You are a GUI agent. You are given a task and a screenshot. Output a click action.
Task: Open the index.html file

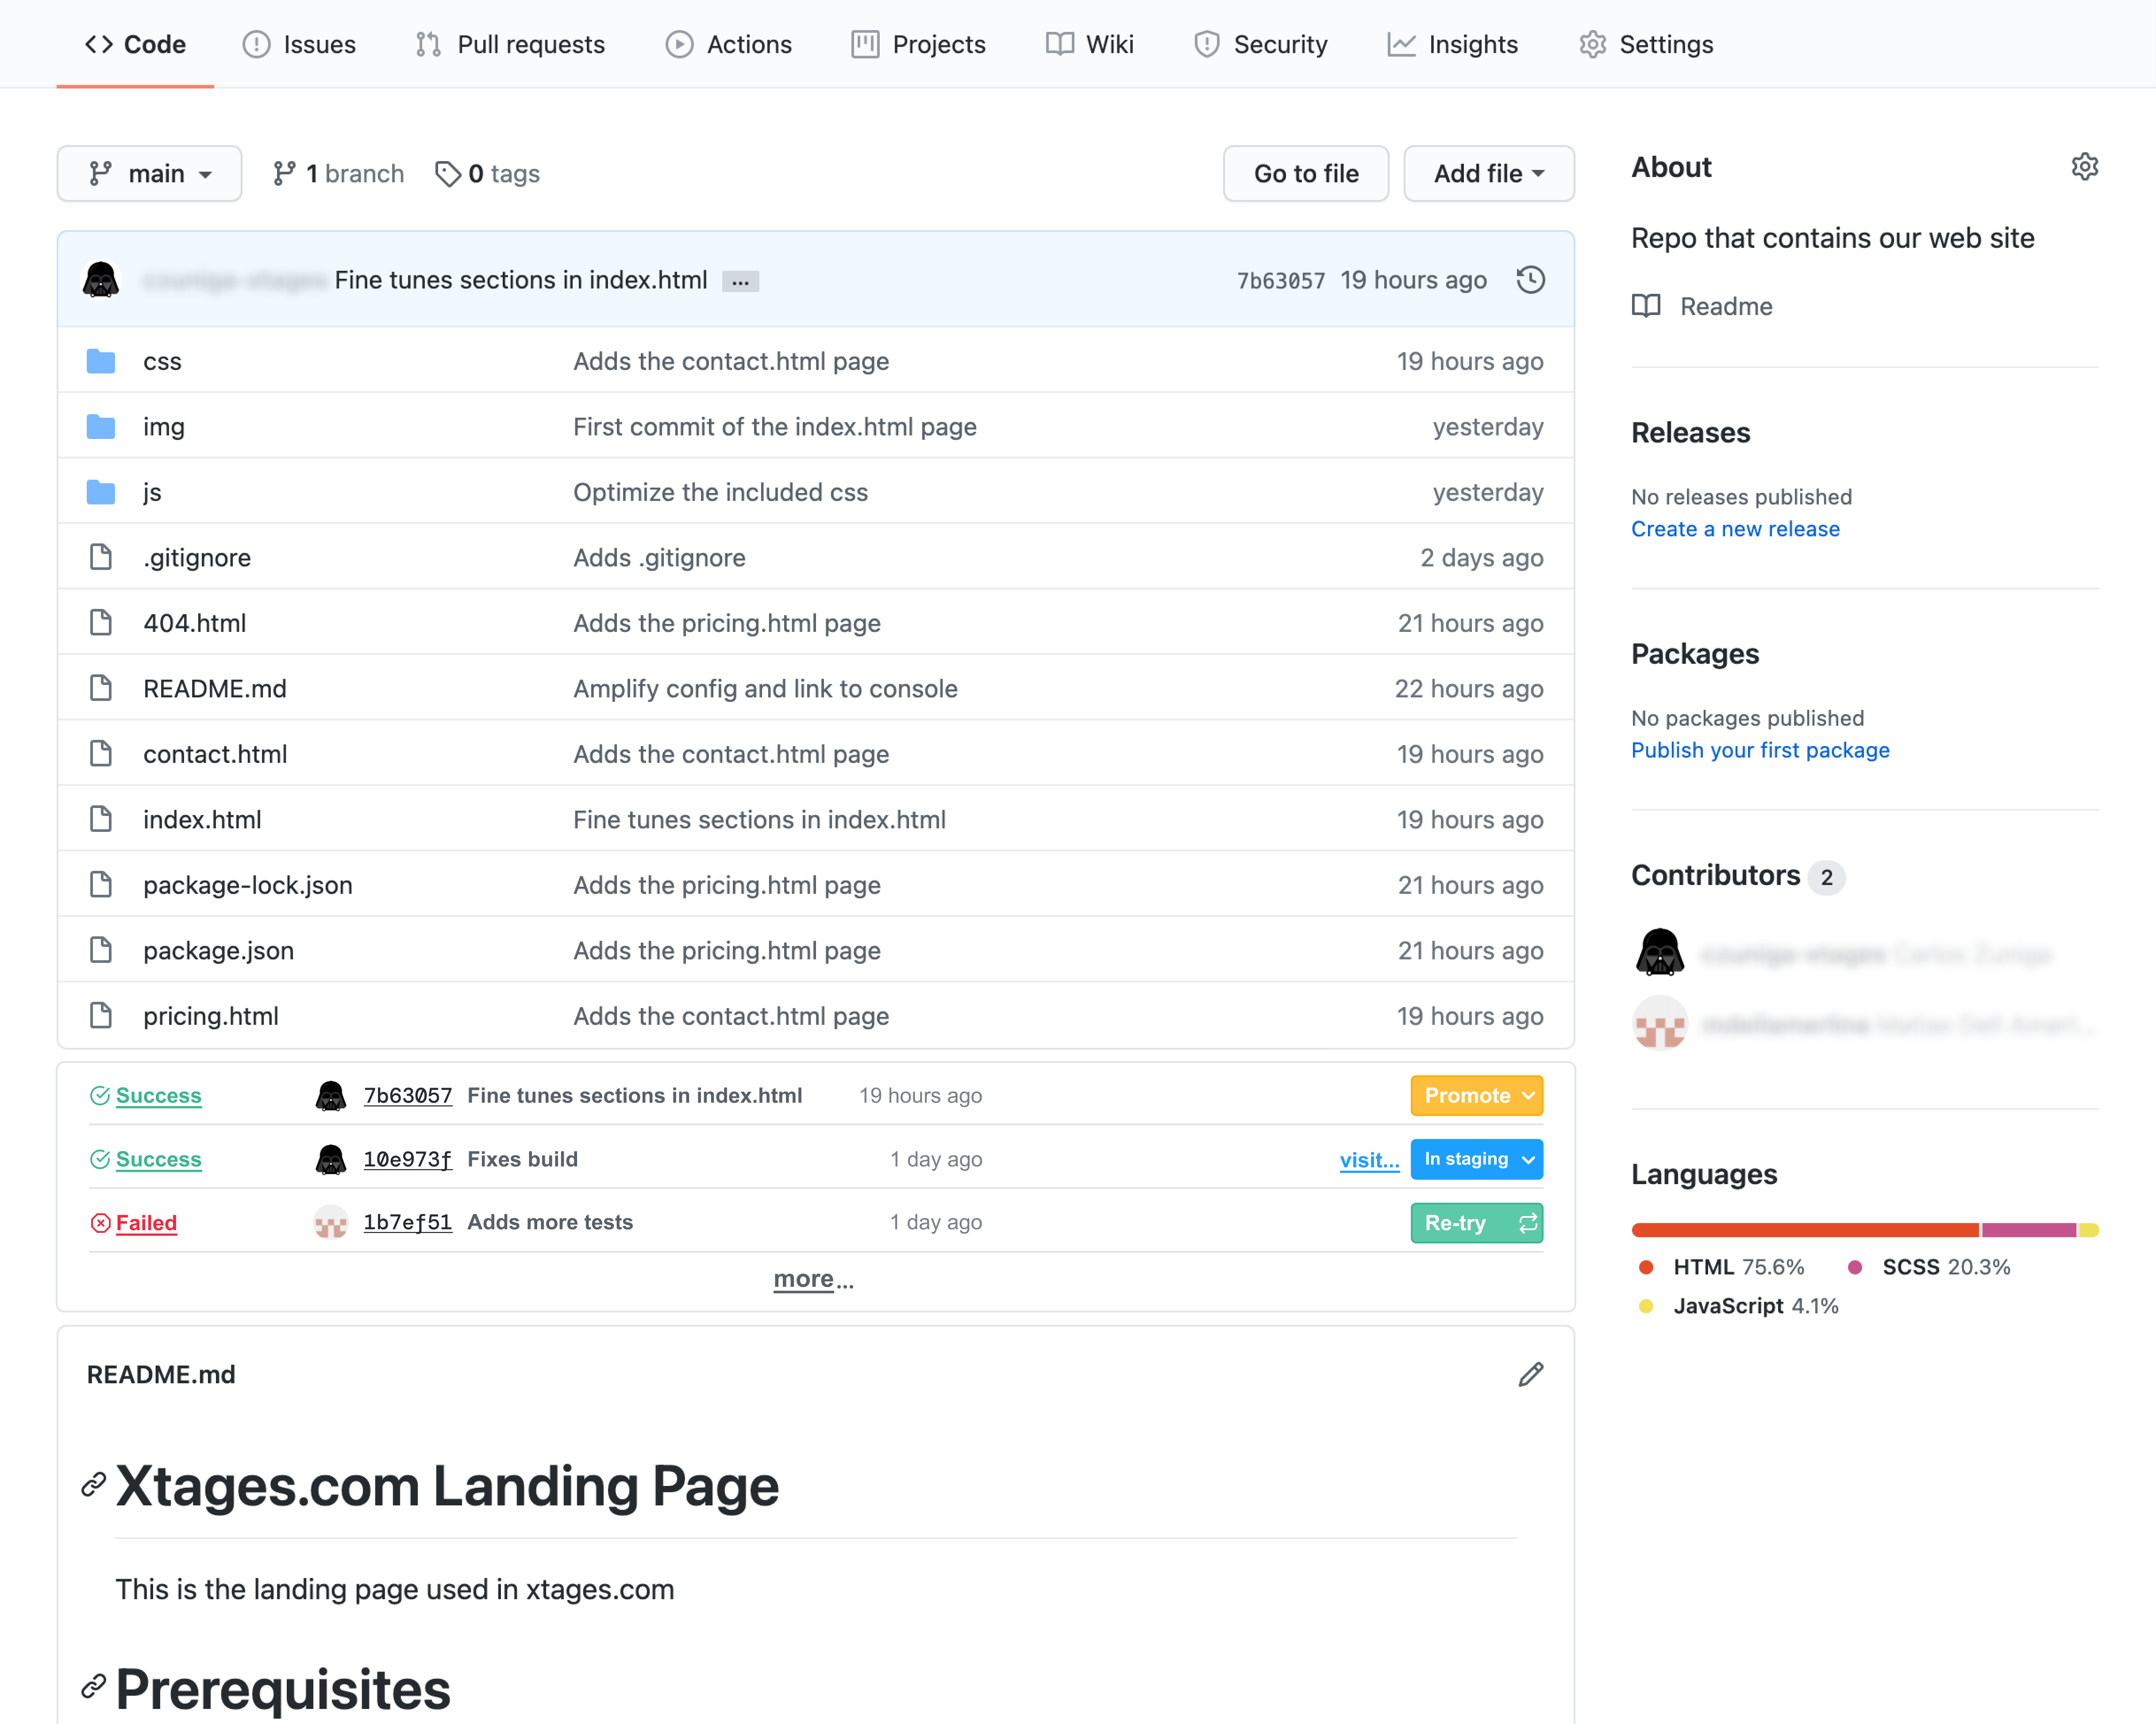pyautogui.click(x=202, y=820)
